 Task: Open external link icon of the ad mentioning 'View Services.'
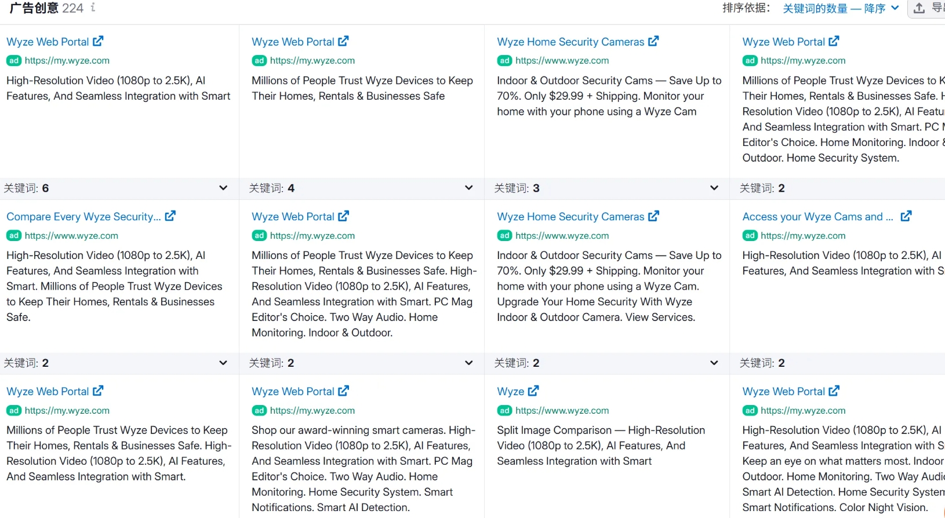pos(653,216)
